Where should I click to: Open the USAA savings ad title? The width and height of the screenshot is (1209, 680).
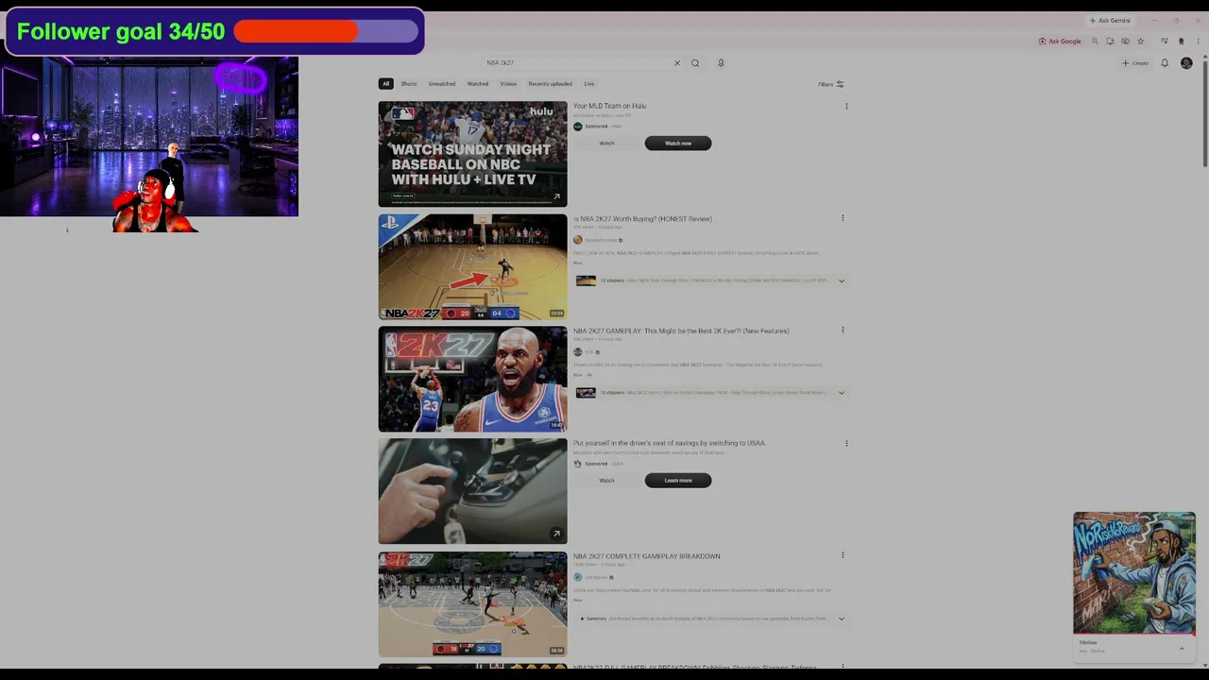(669, 443)
